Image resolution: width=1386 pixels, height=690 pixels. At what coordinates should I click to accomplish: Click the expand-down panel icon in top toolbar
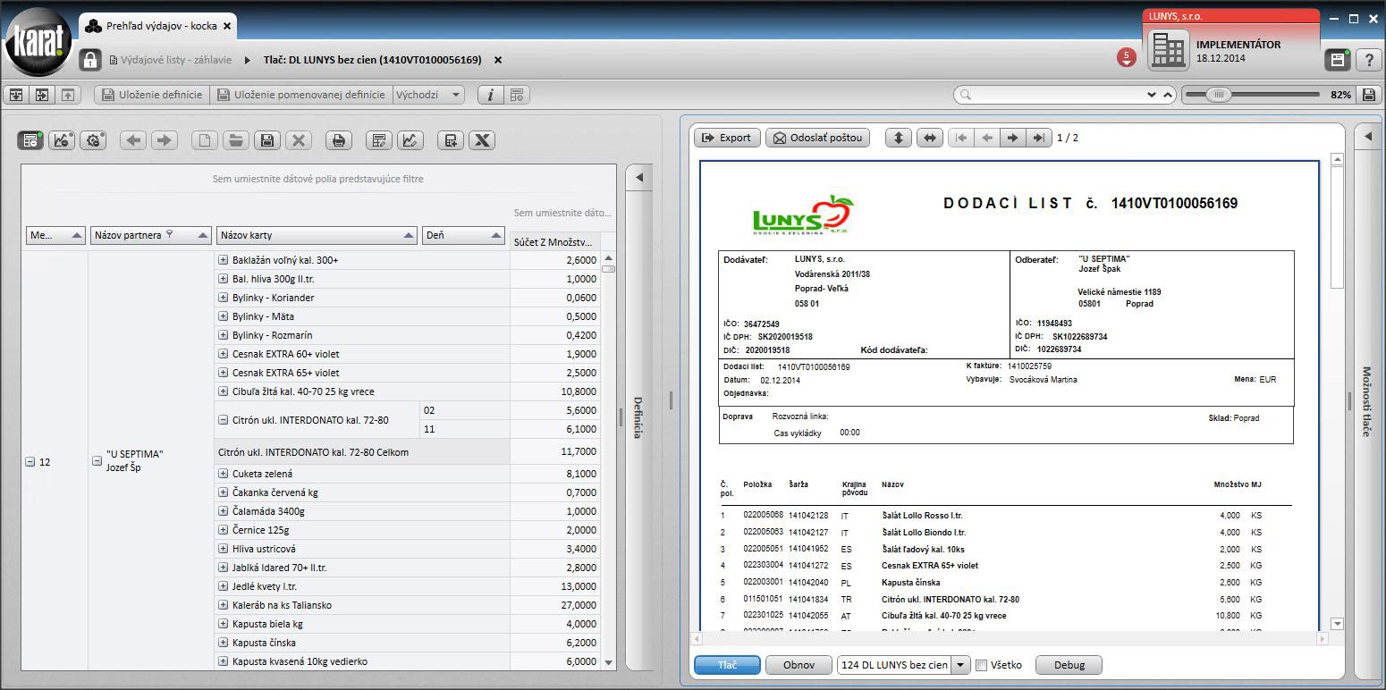coord(16,95)
